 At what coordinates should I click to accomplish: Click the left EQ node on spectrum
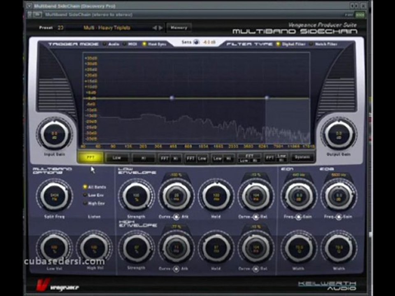point(172,98)
